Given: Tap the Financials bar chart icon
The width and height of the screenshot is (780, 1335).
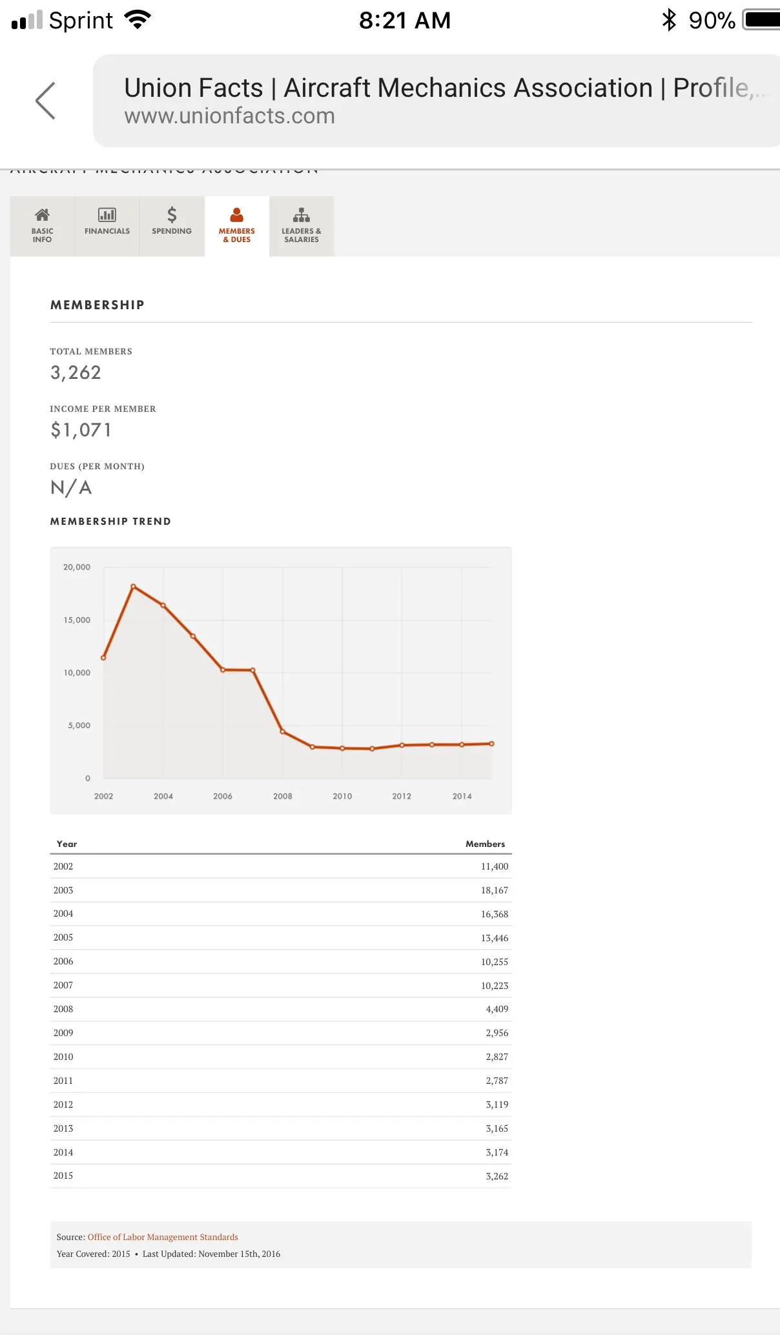Looking at the screenshot, I should (x=107, y=215).
